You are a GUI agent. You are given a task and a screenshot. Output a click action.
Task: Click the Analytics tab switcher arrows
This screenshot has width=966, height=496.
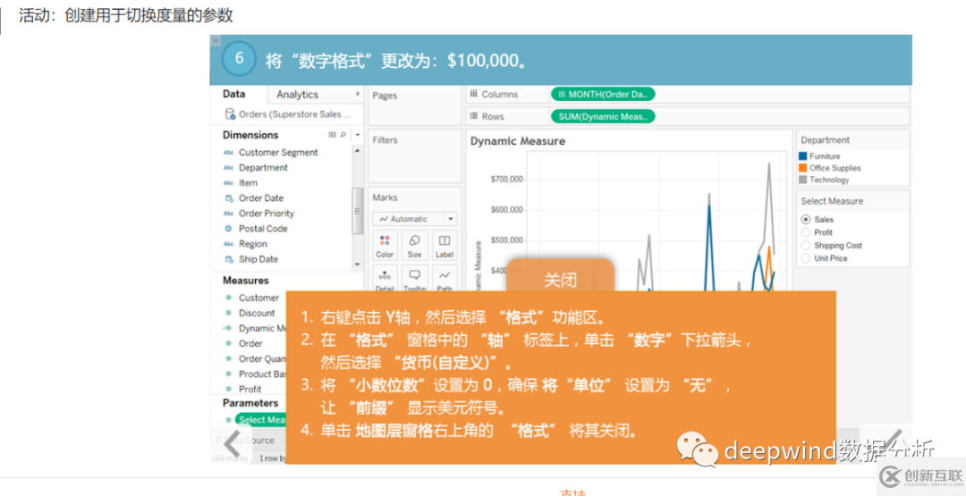coord(357,94)
